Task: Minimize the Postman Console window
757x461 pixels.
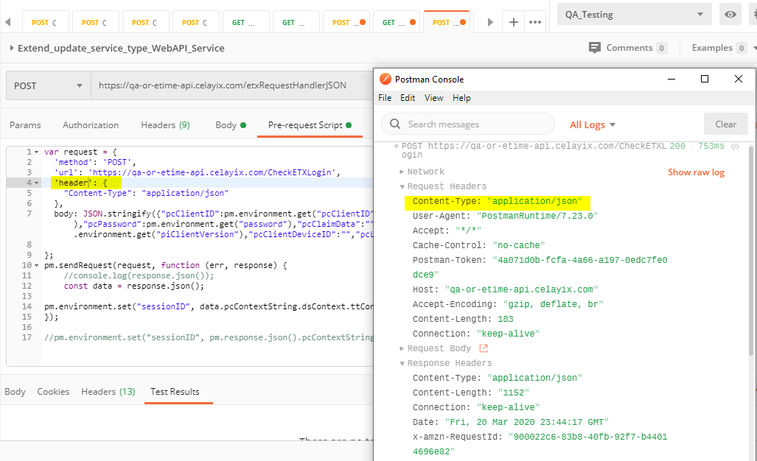Action: [x=671, y=79]
